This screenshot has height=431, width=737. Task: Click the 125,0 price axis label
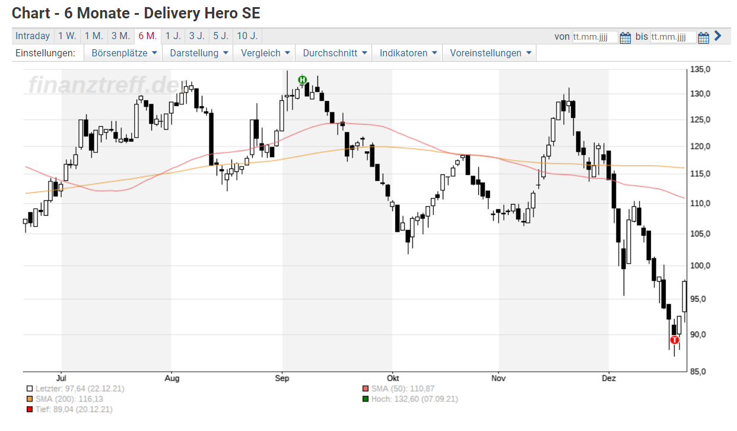[x=701, y=120]
